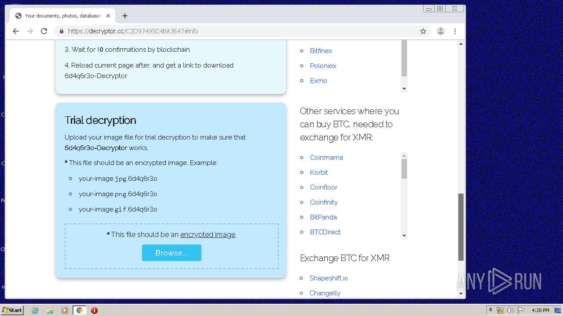This screenshot has width=563, height=316.
Task: Open the Coinmama link
Action: pyautogui.click(x=326, y=158)
